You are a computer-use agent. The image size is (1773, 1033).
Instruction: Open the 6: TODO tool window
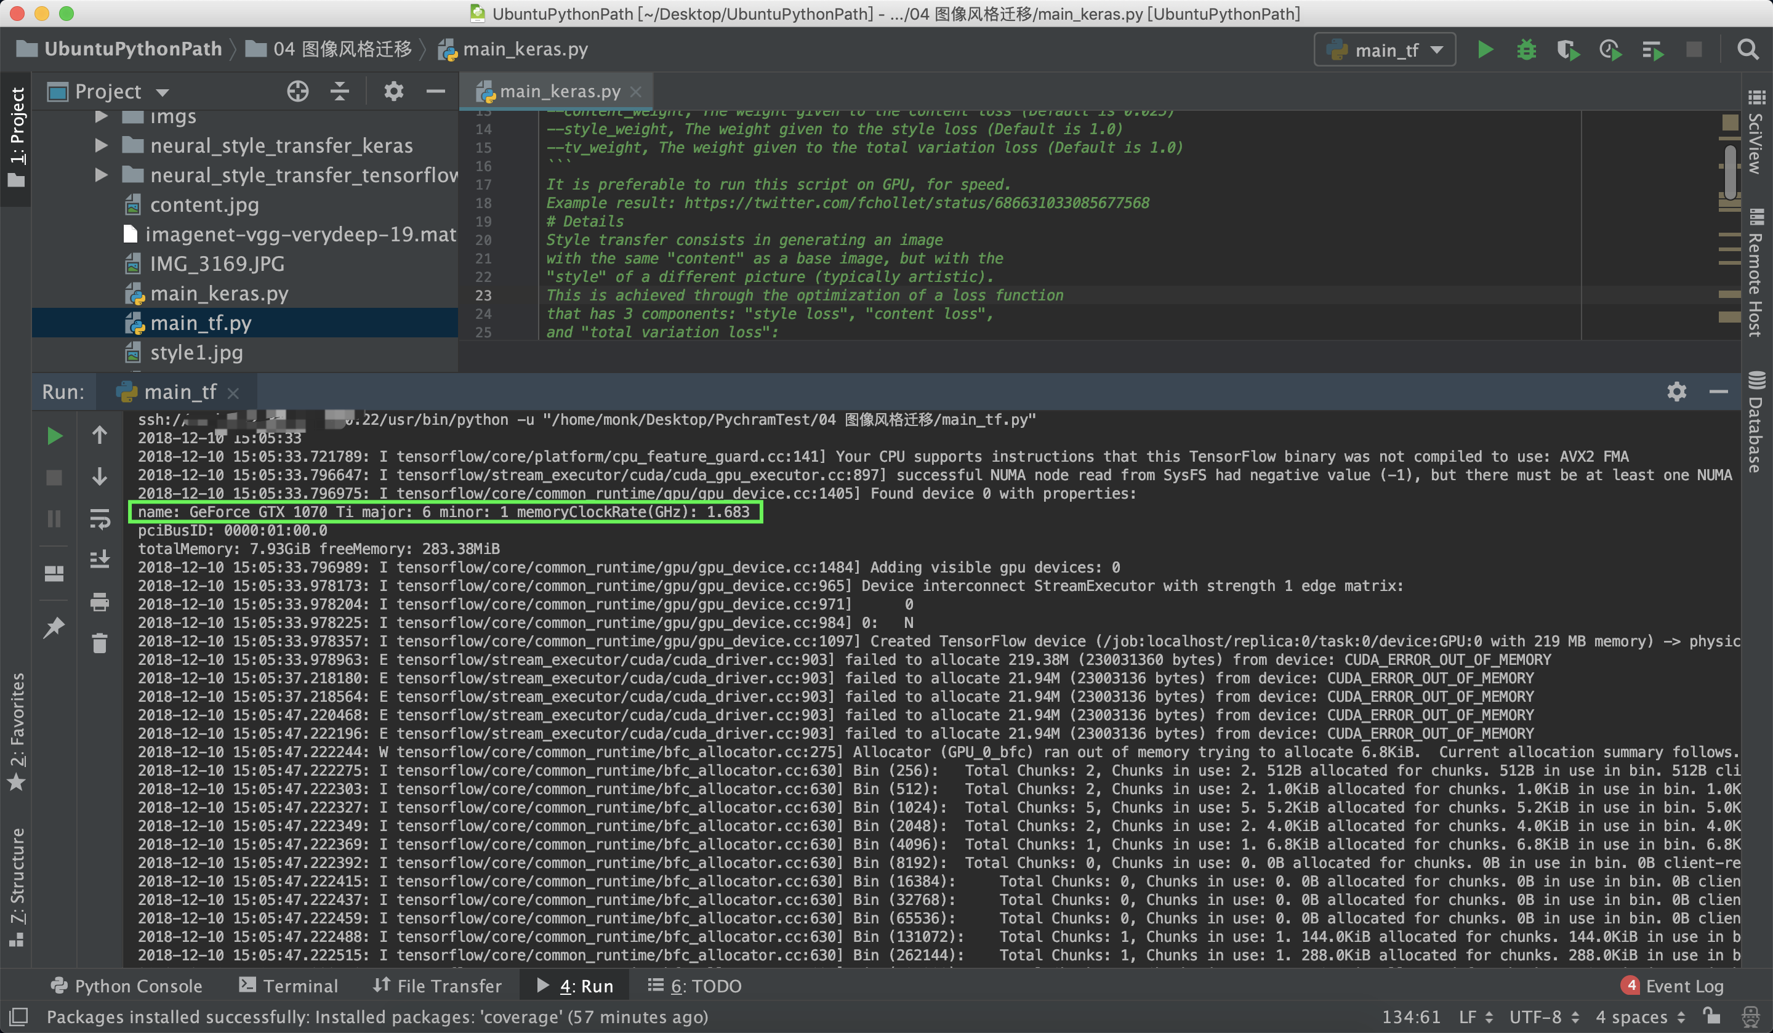pos(694,986)
